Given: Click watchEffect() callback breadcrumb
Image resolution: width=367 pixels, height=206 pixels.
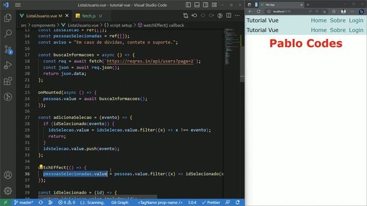Looking at the screenshot, I should pos(161,25).
